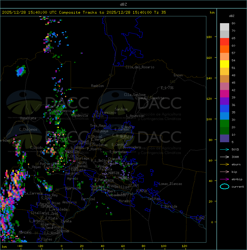This screenshot has width=247, height=250.
Task: Pick the gold 48-51 dBZ swatch
Action: 224,72
